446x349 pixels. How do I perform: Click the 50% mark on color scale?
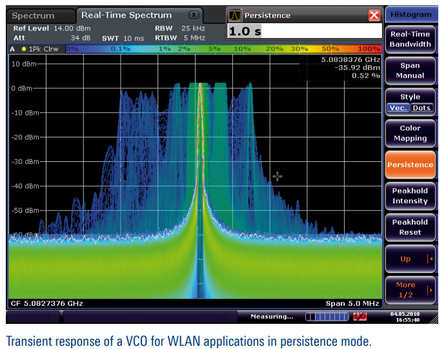330,49
